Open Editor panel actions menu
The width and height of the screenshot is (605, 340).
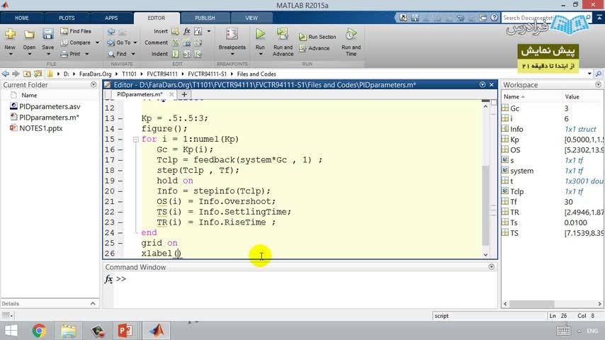pos(482,84)
